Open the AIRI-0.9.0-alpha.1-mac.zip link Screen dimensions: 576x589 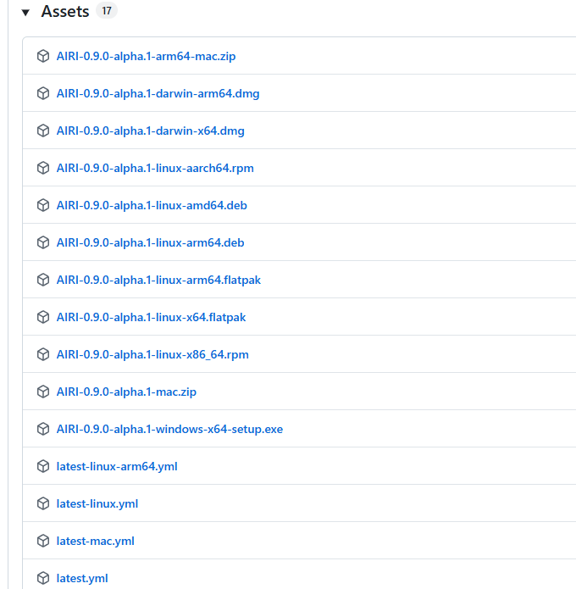tap(126, 392)
